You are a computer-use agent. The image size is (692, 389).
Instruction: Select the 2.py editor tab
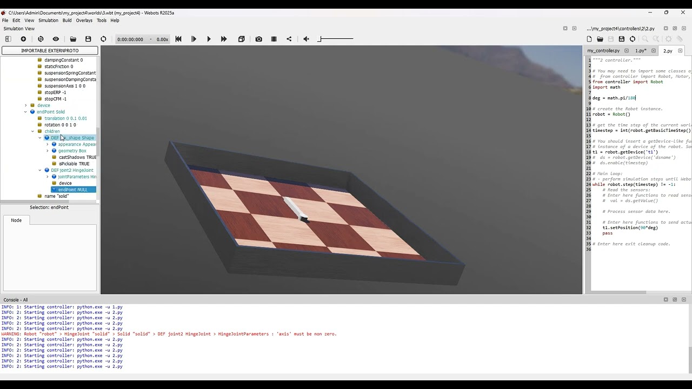(668, 51)
